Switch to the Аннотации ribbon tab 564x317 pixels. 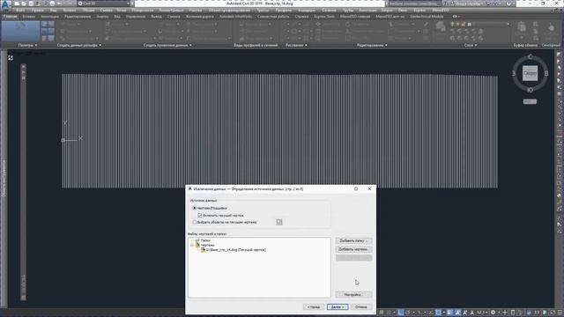tap(49, 17)
